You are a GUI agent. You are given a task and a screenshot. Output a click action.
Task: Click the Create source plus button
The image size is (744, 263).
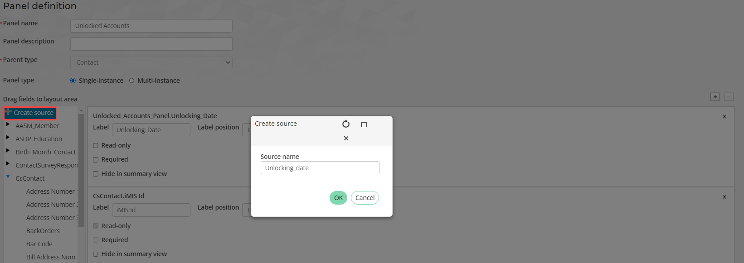click(30, 113)
